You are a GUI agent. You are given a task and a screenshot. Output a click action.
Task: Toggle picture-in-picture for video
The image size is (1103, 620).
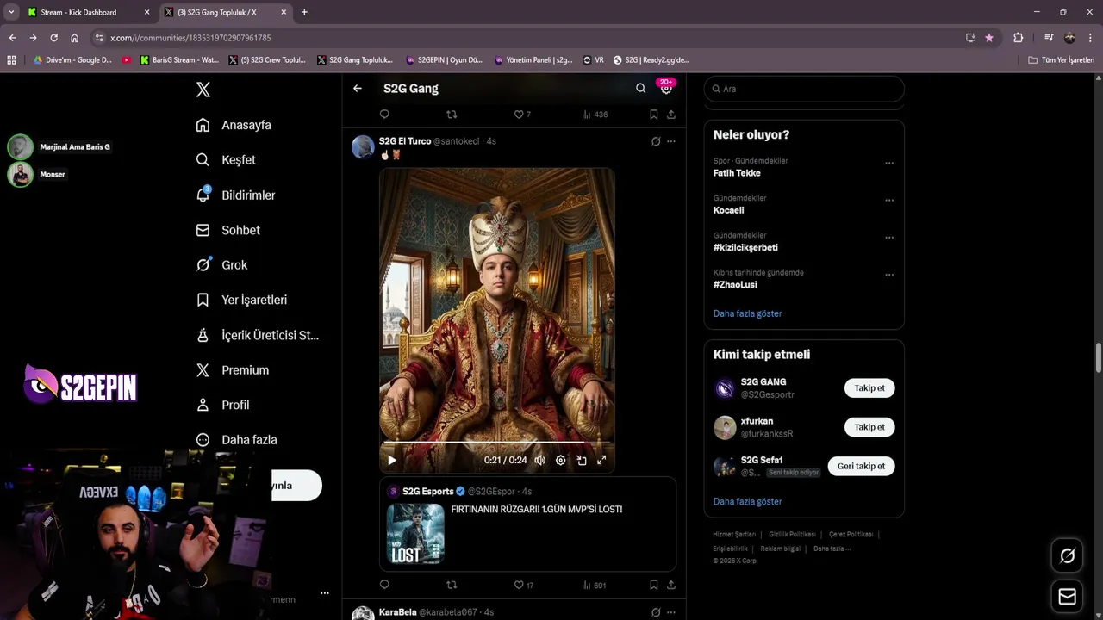[x=582, y=460]
